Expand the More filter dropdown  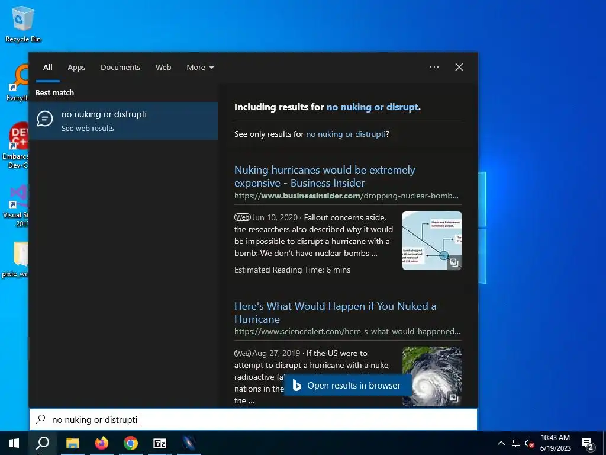200,68
